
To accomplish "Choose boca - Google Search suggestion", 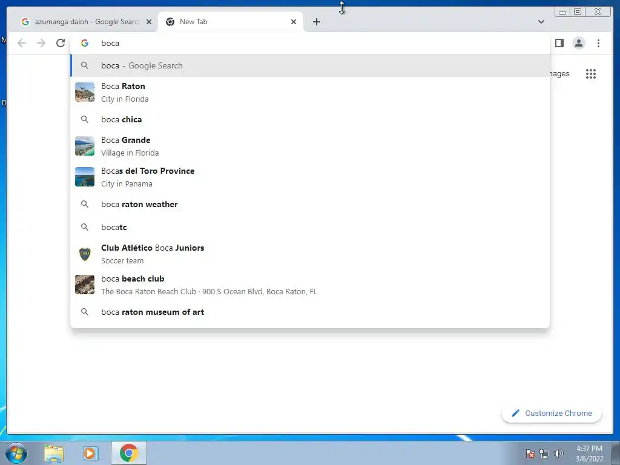I will pyautogui.click(x=310, y=65).
